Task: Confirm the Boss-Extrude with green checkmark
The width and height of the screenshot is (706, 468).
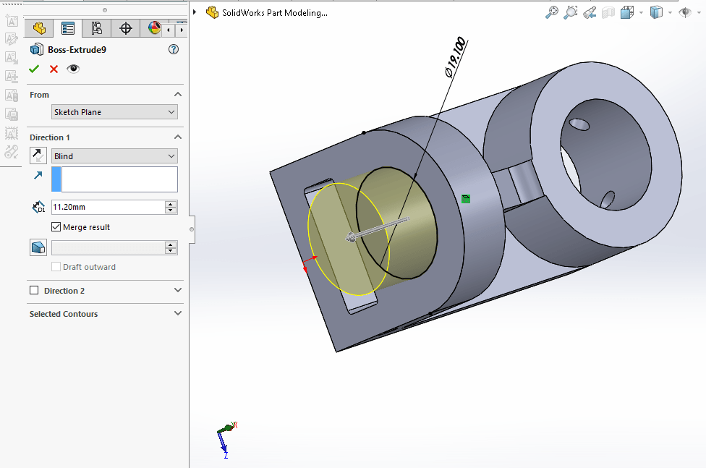Action: point(34,69)
